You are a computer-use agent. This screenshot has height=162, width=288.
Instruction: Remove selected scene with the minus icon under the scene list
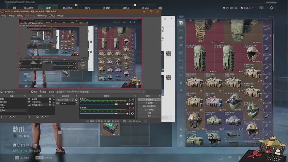pyautogui.click(x=5, y=117)
